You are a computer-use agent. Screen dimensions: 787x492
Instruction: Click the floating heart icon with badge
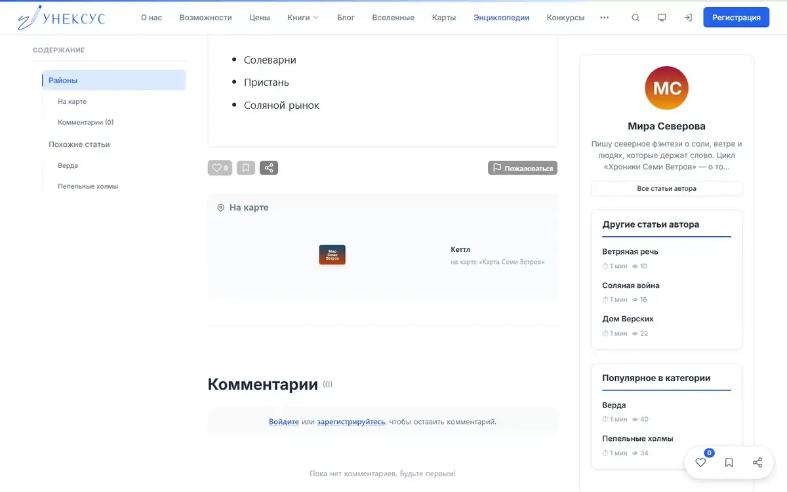[x=700, y=462]
